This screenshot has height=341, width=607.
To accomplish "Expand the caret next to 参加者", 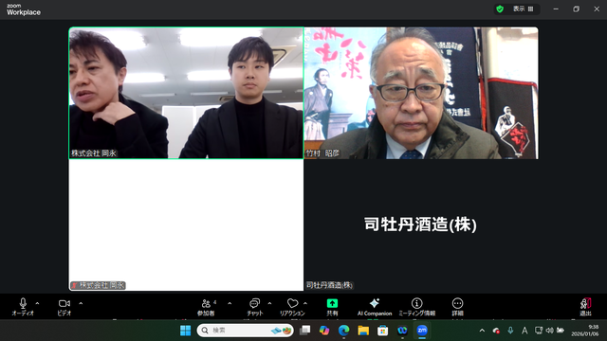I will (230, 303).
